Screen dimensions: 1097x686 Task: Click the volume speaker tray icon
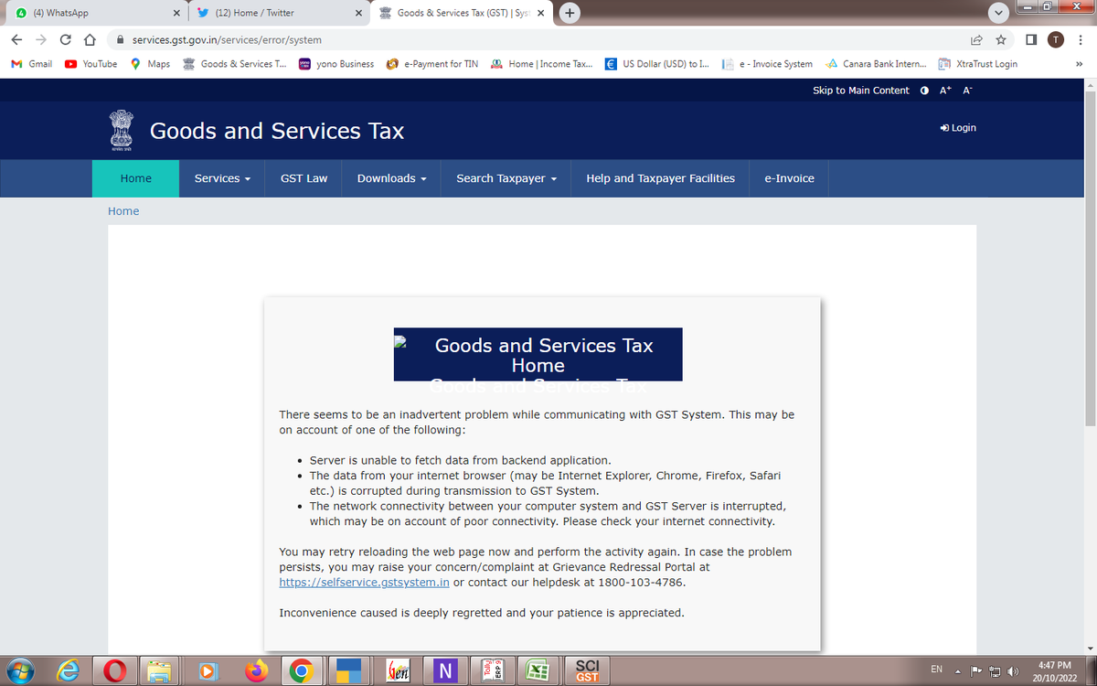pos(1013,670)
